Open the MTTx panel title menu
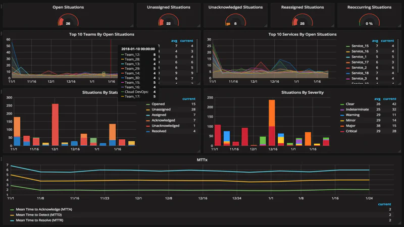The image size is (404, 227). coord(201,159)
